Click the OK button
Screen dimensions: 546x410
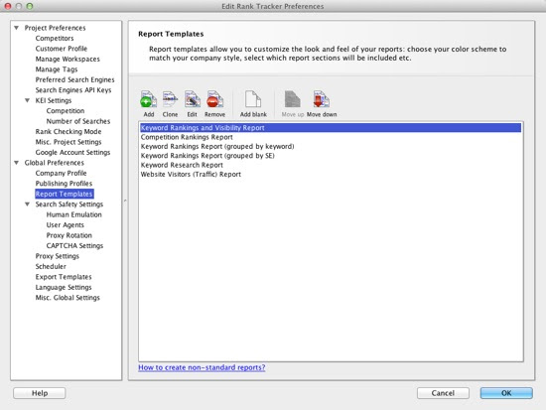click(506, 393)
